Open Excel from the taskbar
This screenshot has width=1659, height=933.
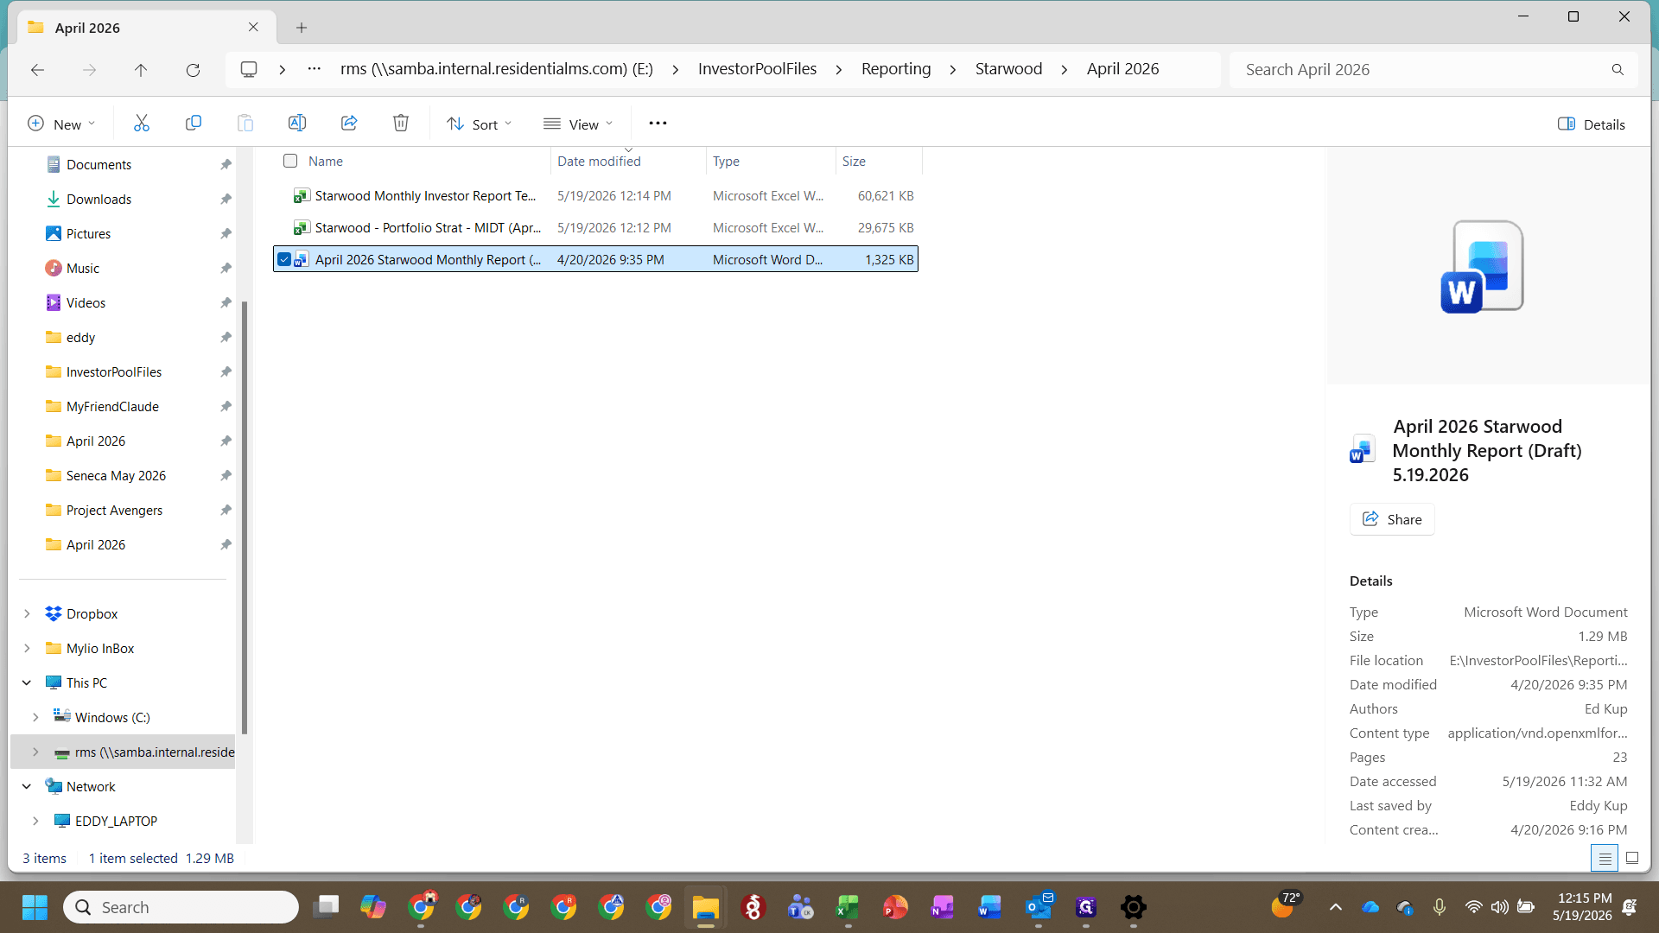(x=848, y=907)
